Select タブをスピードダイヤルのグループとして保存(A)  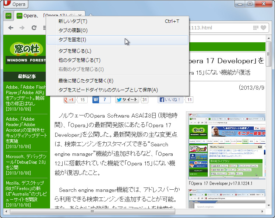tap(117, 90)
